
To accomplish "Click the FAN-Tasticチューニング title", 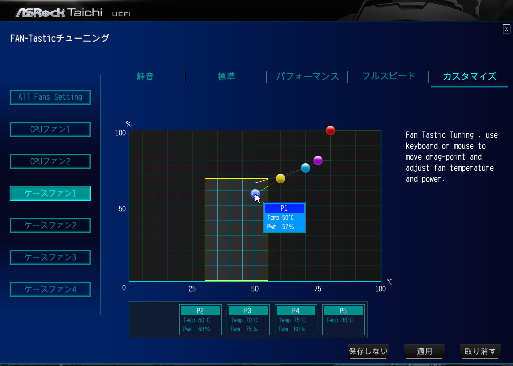I will tap(59, 38).
